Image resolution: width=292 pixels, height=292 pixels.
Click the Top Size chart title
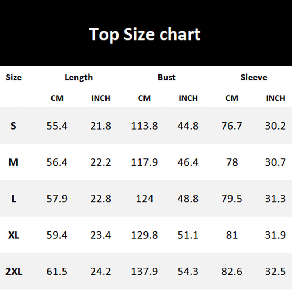(x=145, y=34)
